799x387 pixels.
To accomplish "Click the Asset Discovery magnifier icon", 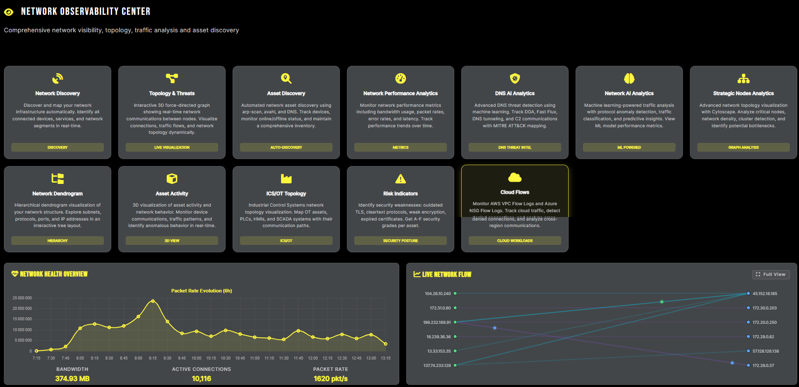I will [x=286, y=78].
